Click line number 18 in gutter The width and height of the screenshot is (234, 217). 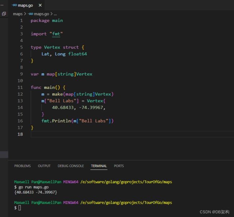click(x=20, y=134)
